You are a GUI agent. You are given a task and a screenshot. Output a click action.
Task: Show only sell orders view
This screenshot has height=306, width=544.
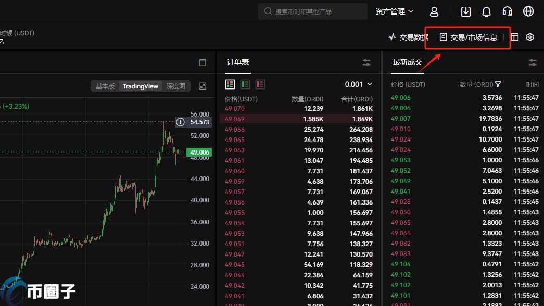click(x=260, y=84)
